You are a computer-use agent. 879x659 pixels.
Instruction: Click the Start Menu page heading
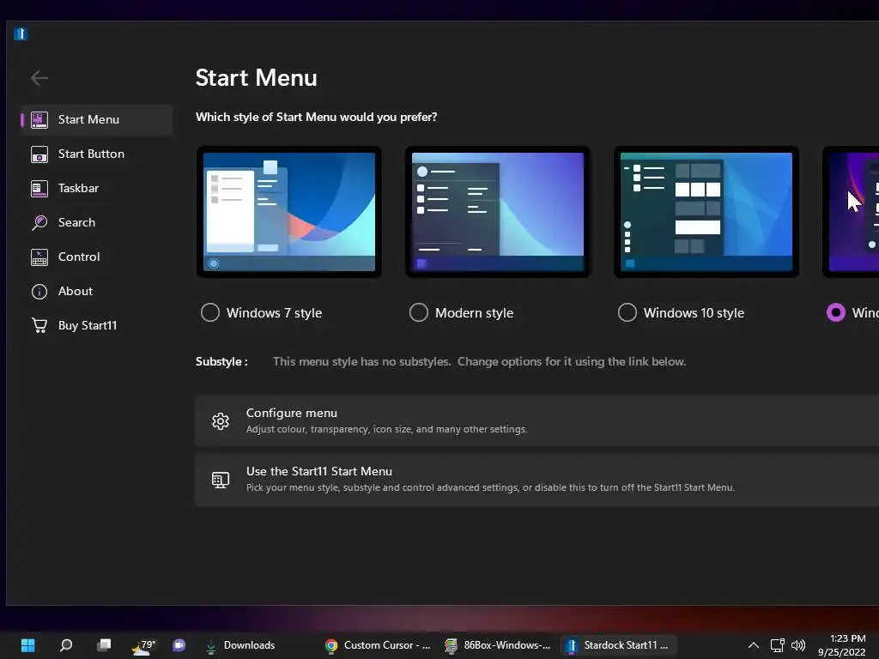tap(256, 78)
